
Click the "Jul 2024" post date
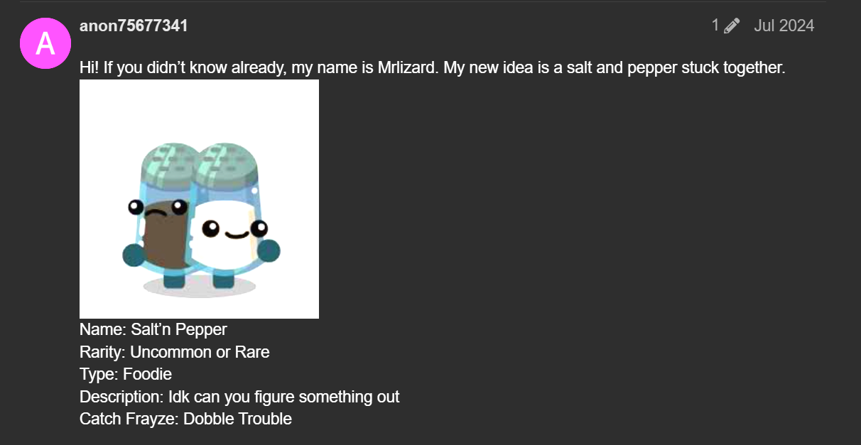pos(784,26)
